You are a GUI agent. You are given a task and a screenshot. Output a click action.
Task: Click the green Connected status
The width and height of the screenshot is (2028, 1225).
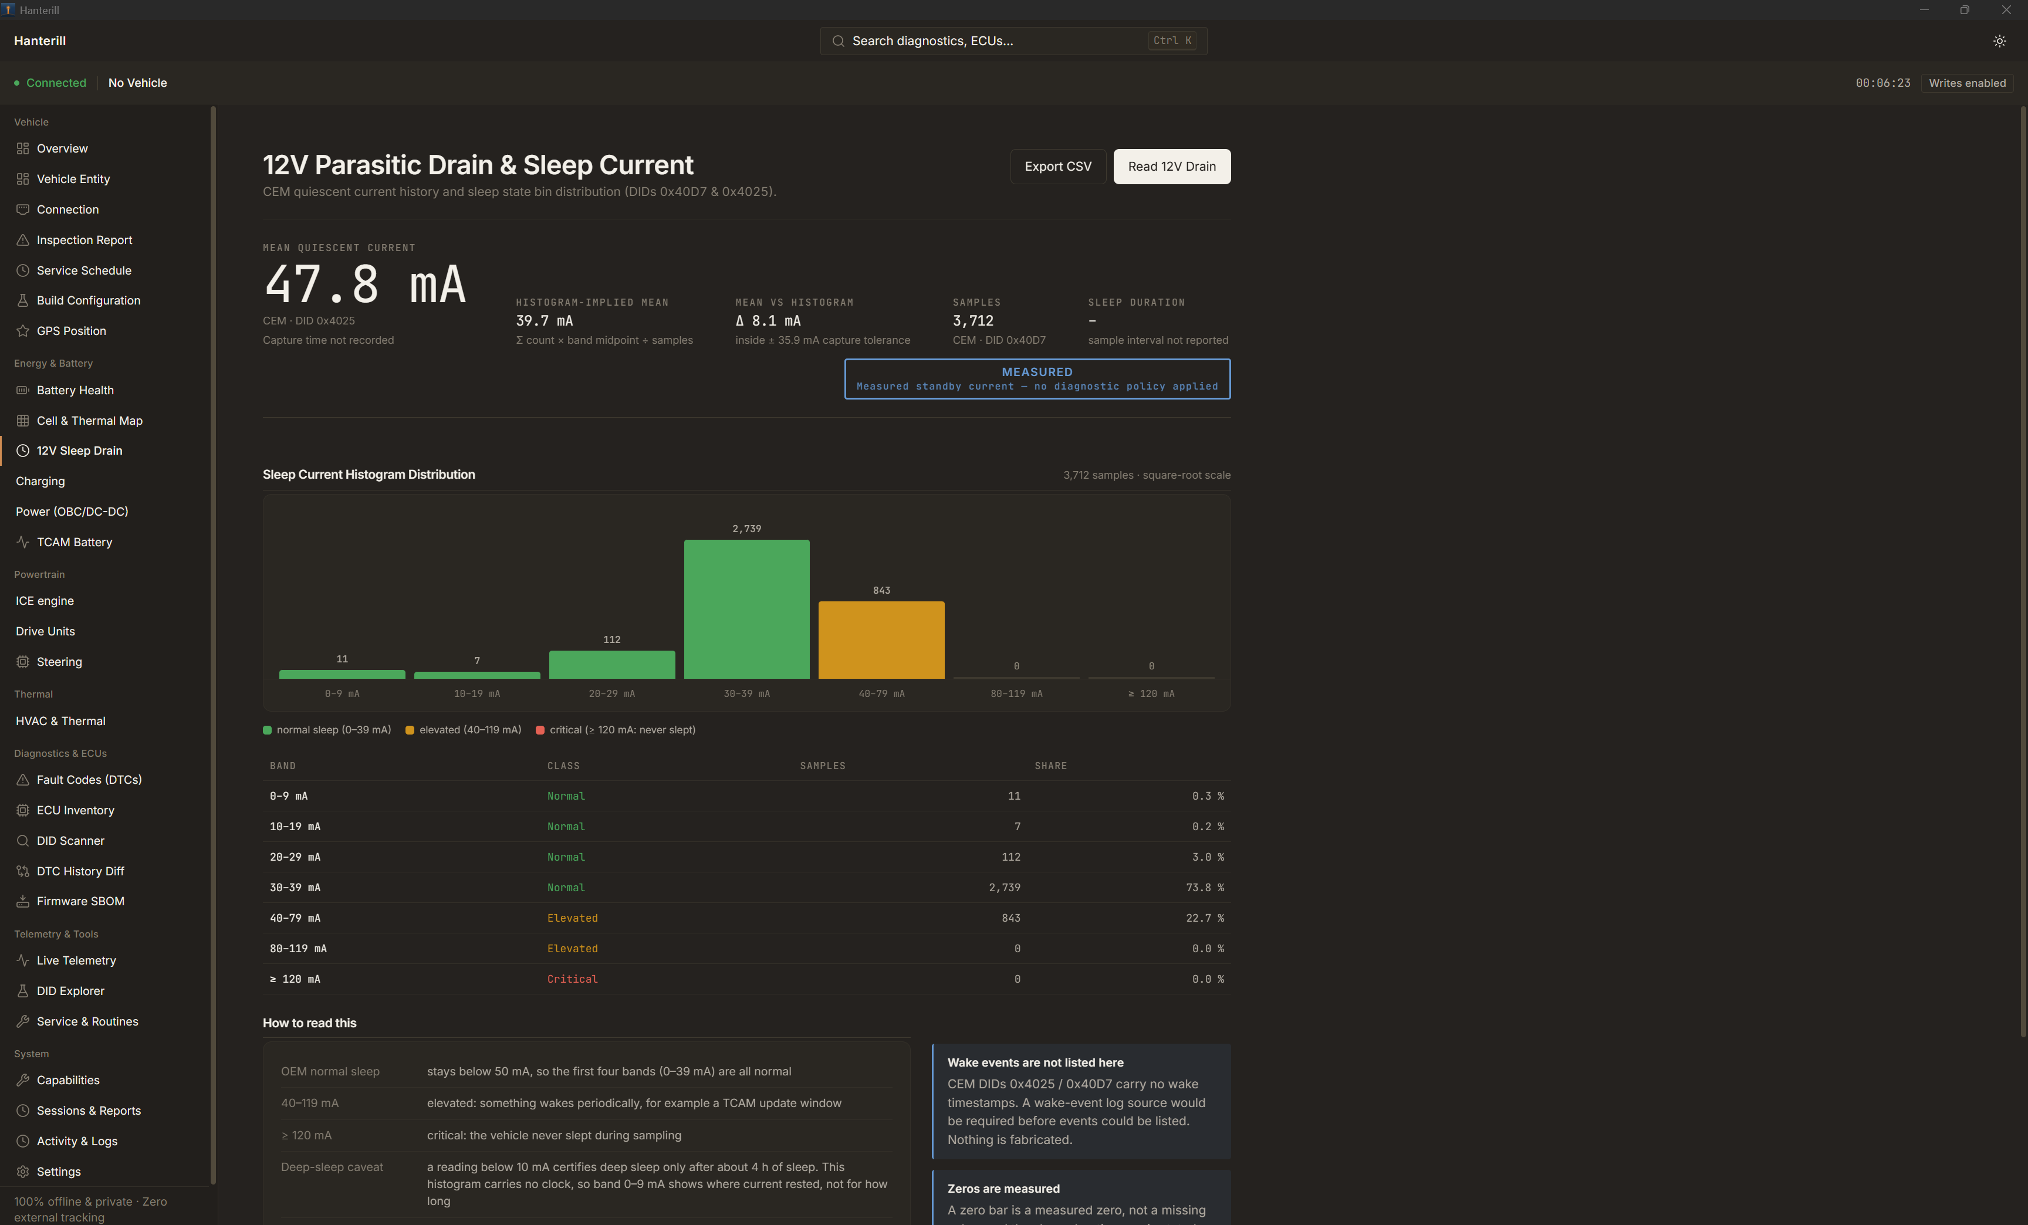click(50, 83)
